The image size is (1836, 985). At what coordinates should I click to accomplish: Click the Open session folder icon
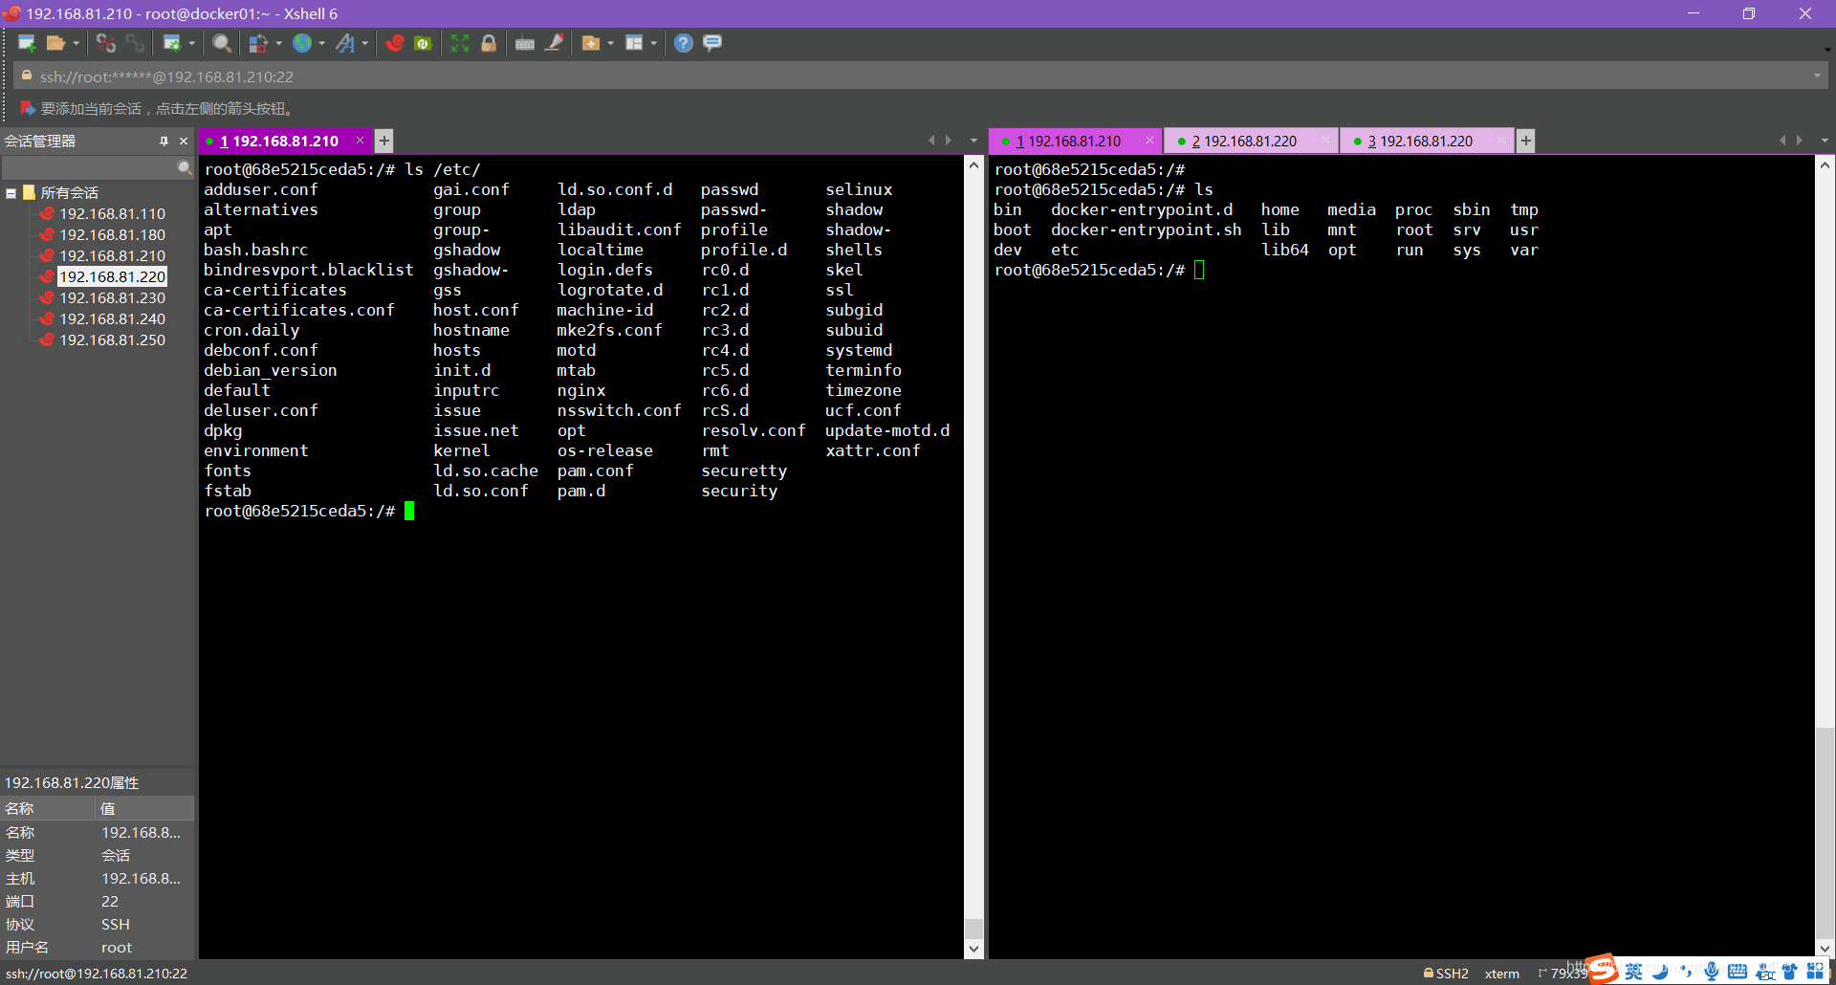[x=56, y=43]
